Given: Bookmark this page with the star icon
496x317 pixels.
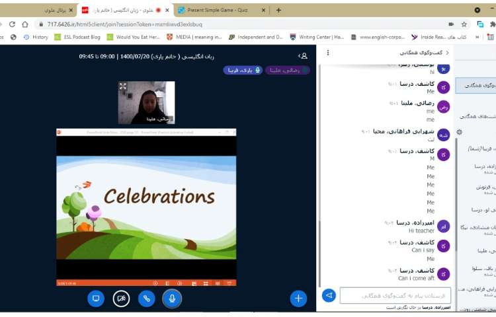Looking at the screenshot, I should 464,24.
